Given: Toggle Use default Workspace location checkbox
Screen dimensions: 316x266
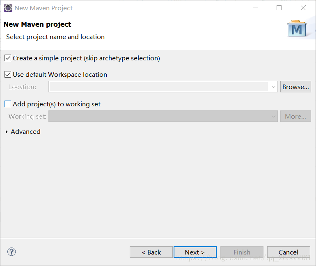Looking at the screenshot, I should (x=8, y=74).
